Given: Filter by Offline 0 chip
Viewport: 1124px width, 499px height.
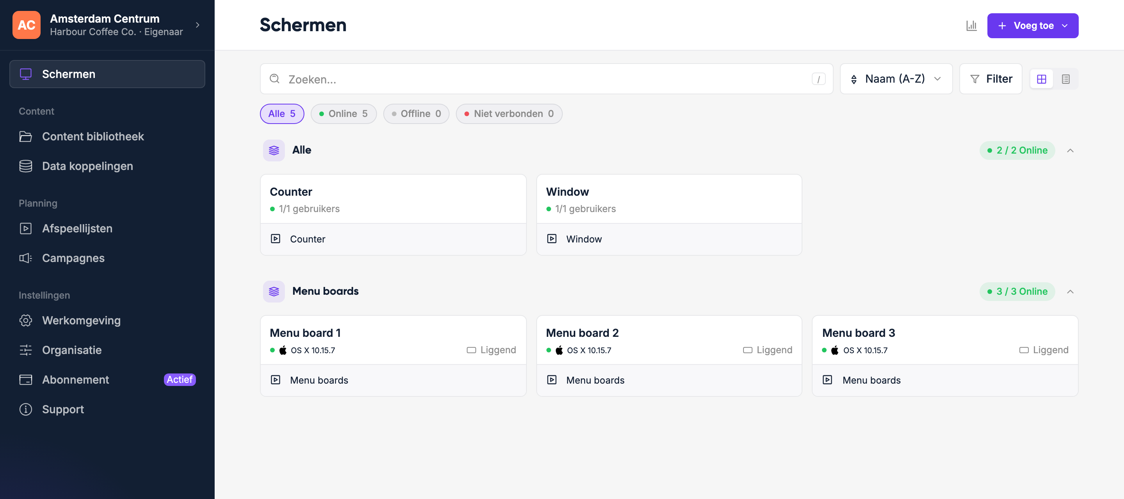Looking at the screenshot, I should (x=416, y=114).
